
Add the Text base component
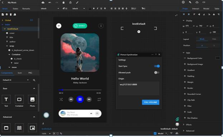(6, 100)
